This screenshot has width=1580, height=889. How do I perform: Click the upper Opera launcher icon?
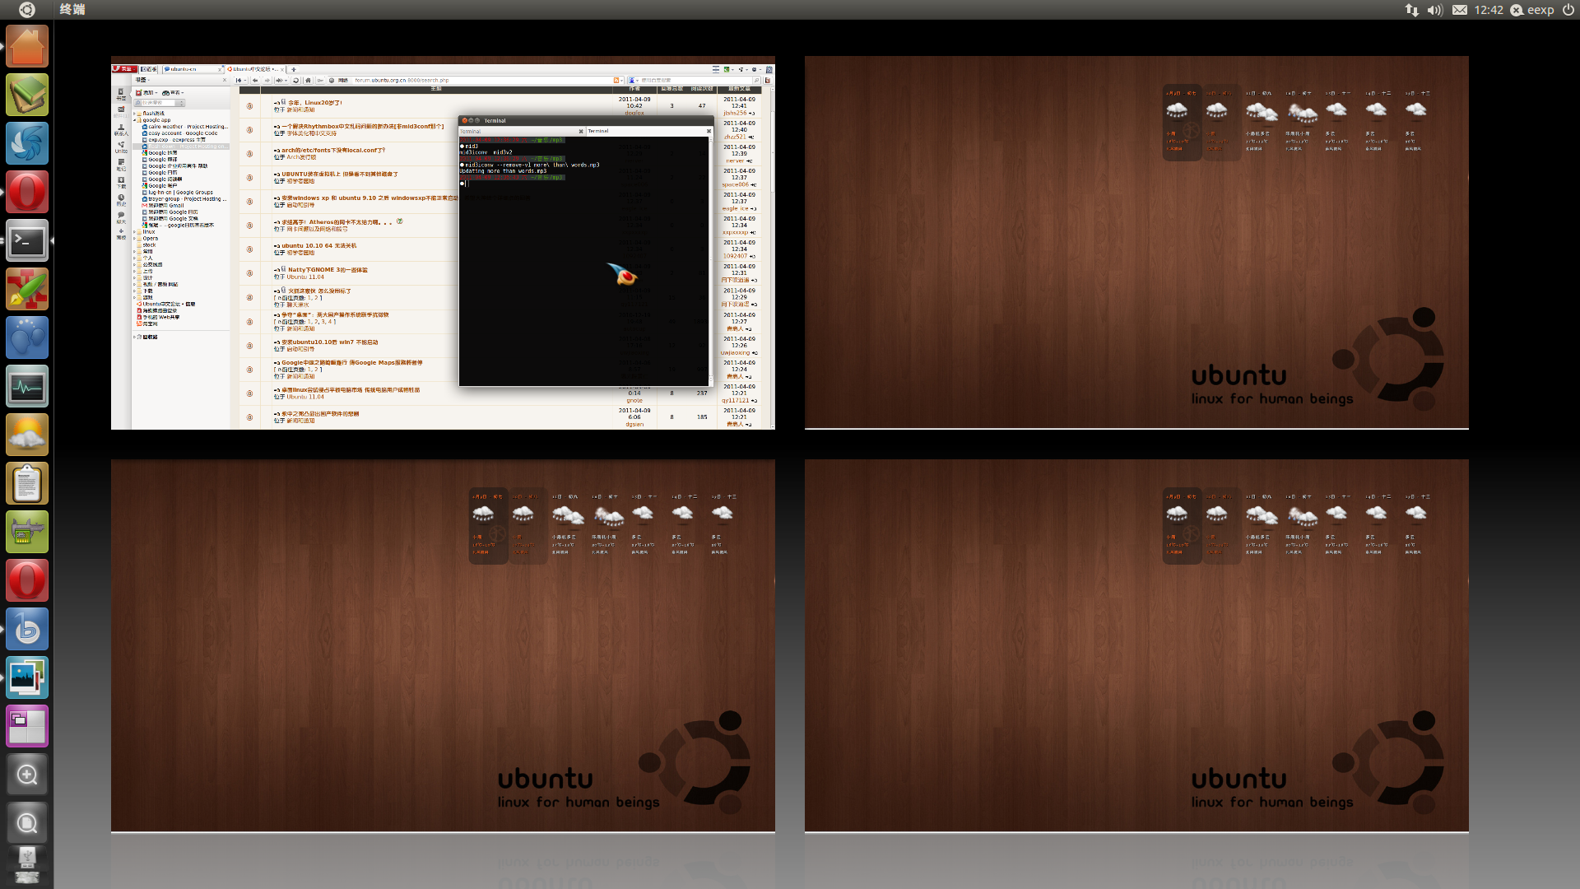click(x=27, y=192)
